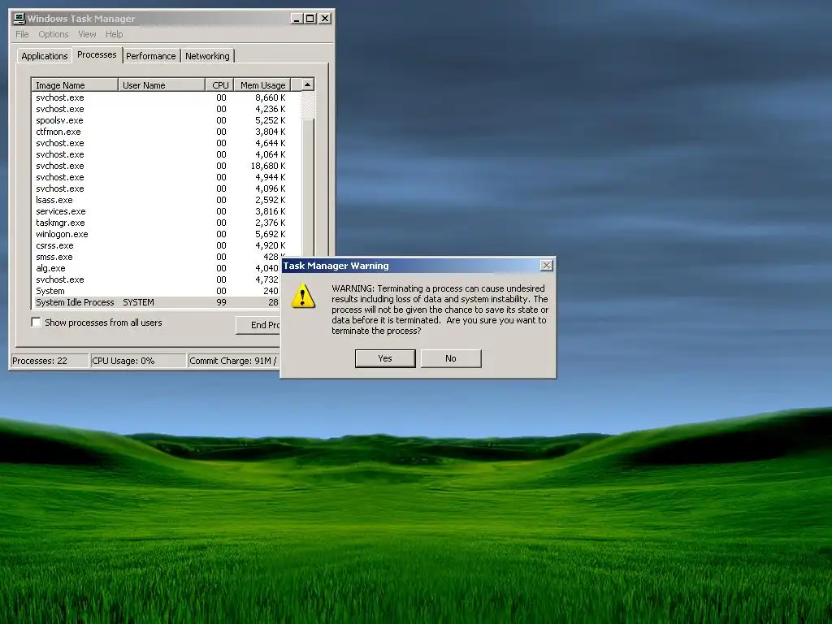This screenshot has width=832, height=624.
Task: Toggle Show processes from all users
Action: [x=36, y=322]
